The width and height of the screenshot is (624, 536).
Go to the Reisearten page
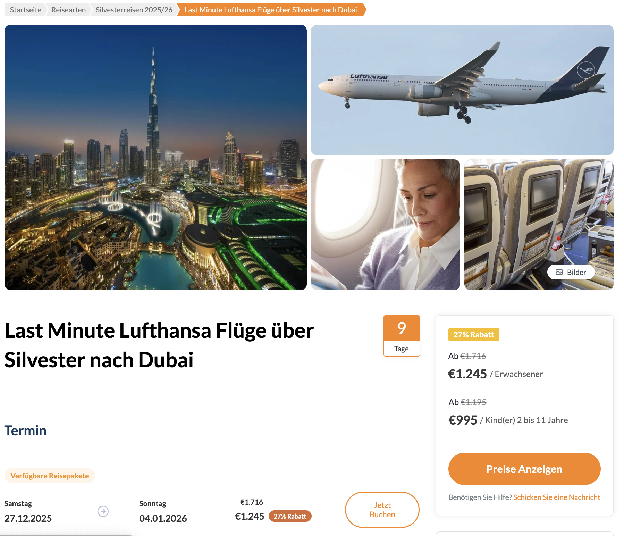(68, 10)
